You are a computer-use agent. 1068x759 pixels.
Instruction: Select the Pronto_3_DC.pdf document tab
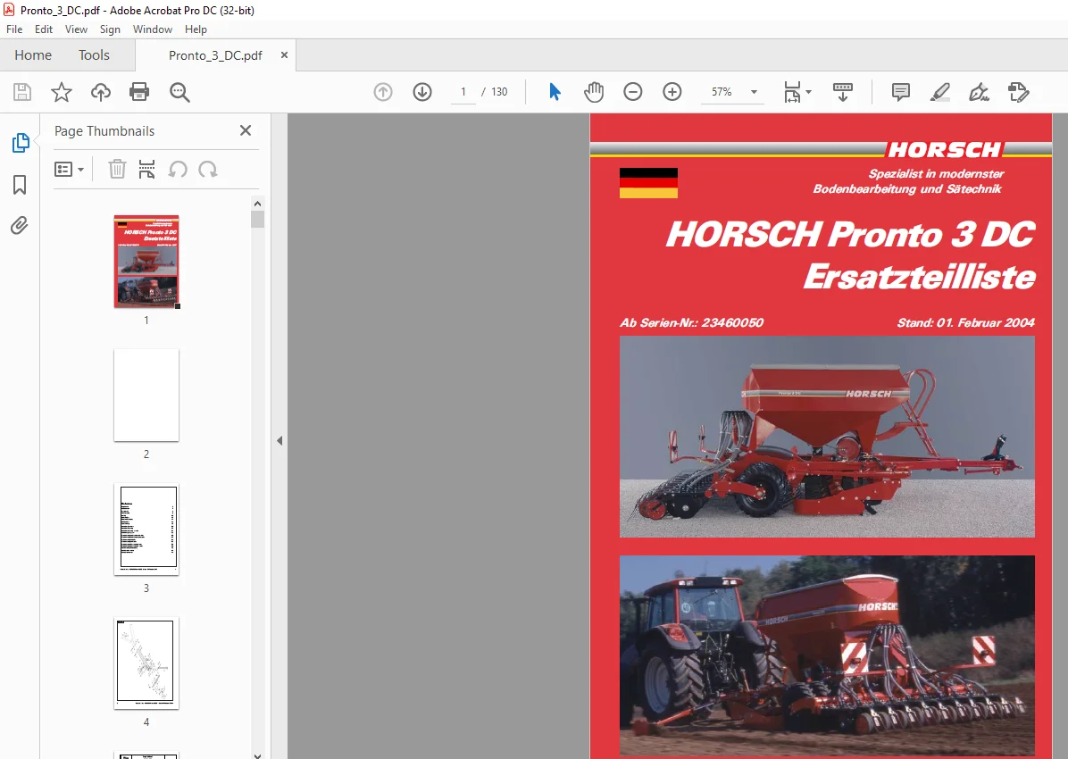[x=215, y=56]
